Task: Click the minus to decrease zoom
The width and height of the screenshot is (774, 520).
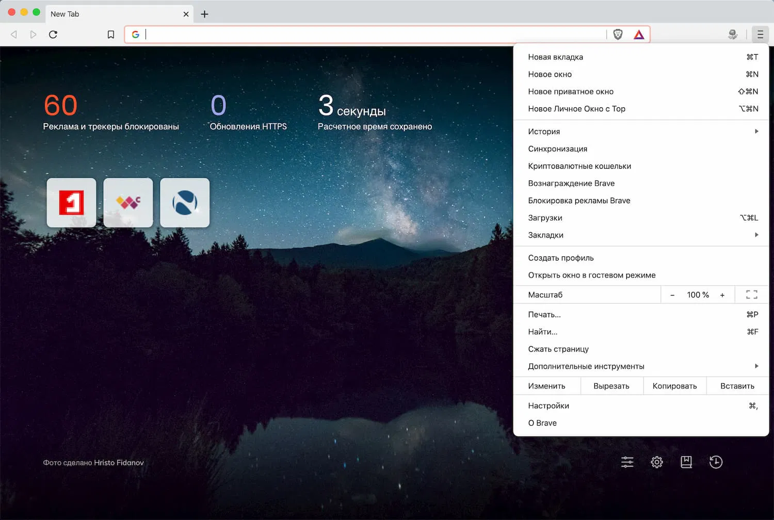Action: tap(672, 295)
